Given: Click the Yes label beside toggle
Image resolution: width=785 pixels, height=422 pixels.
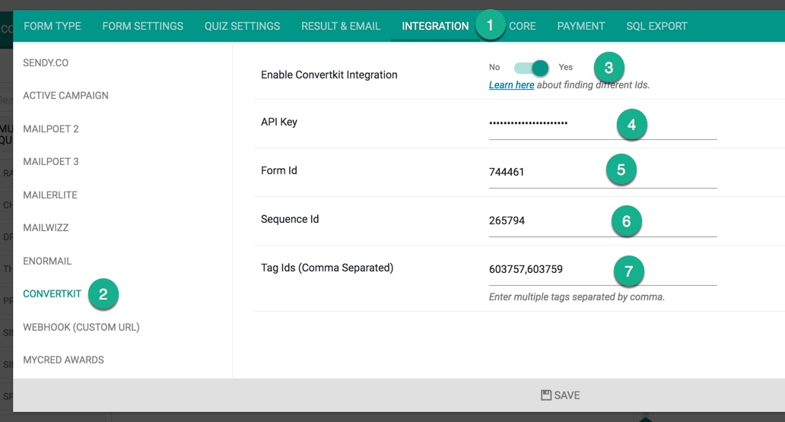Looking at the screenshot, I should (x=565, y=67).
